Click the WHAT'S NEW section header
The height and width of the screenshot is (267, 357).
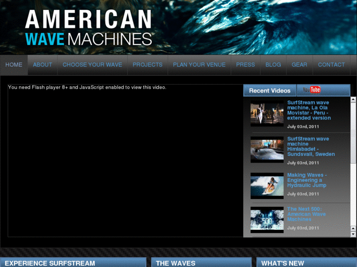282,263
